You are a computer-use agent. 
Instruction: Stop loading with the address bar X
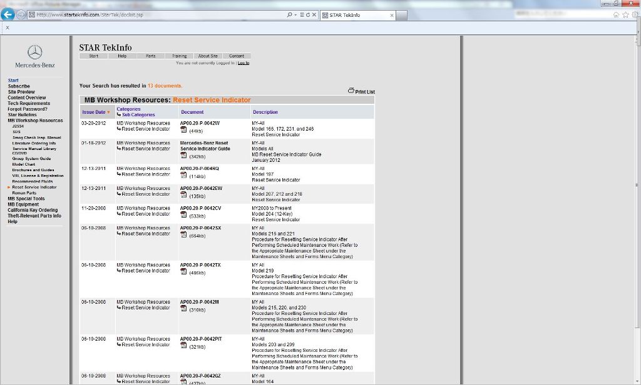[x=314, y=15]
